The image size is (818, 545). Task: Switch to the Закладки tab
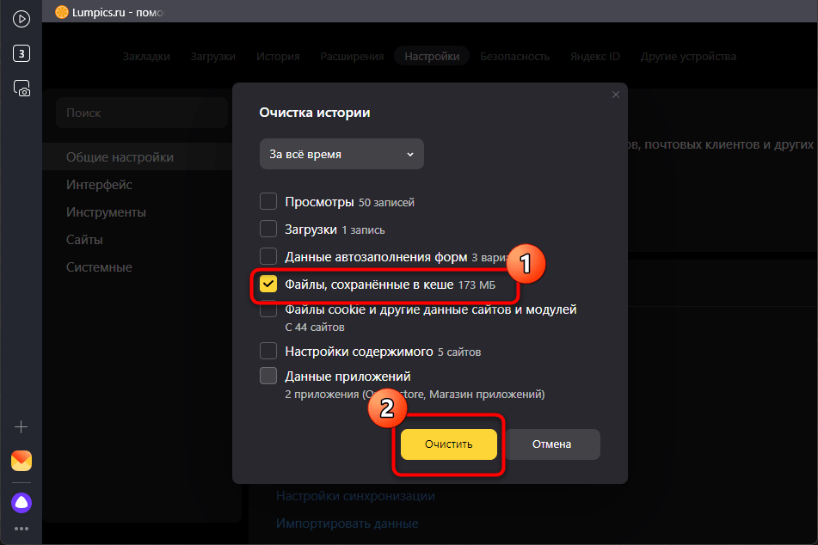146,57
